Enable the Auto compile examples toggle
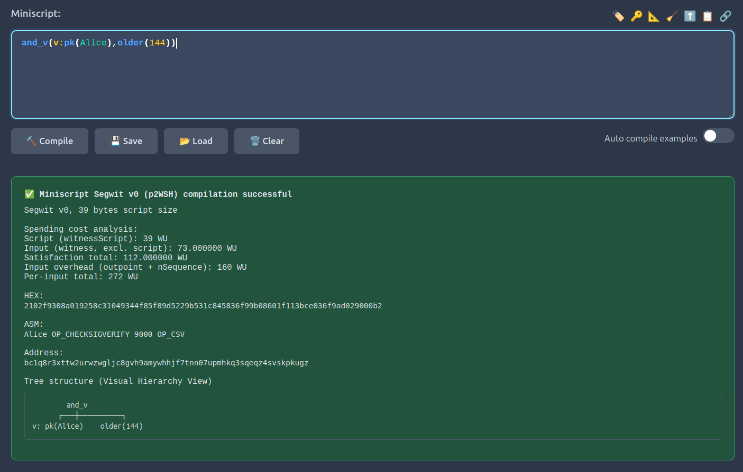Image resolution: width=743 pixels, height=472 pixels. coord(718,136)
